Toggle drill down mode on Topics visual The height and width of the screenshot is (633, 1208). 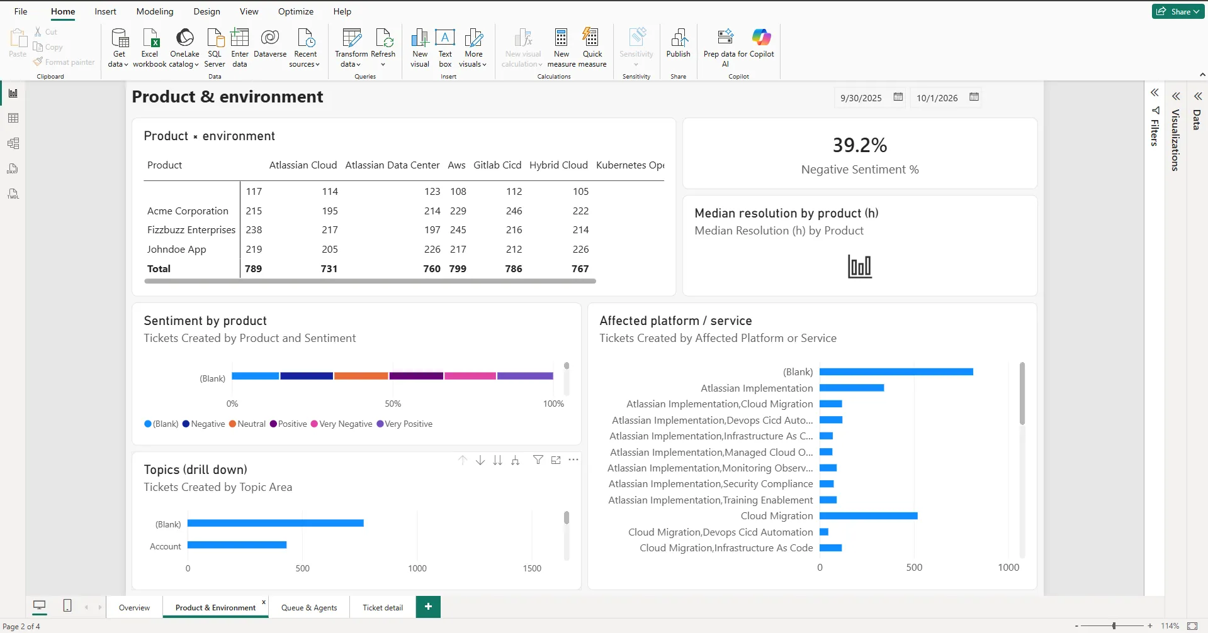pos(480,460)
